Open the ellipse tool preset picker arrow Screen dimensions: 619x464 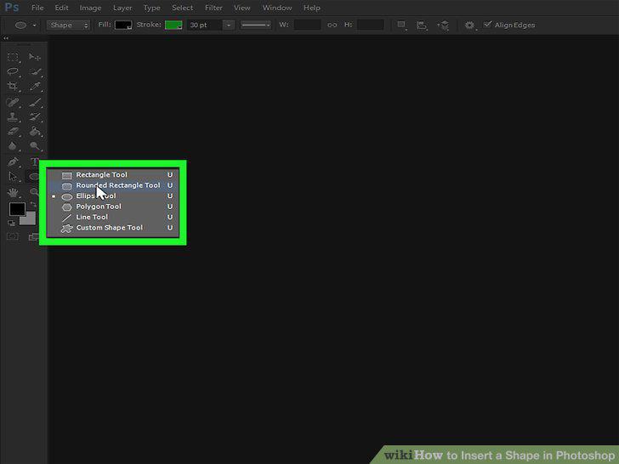tap(34, 25)
